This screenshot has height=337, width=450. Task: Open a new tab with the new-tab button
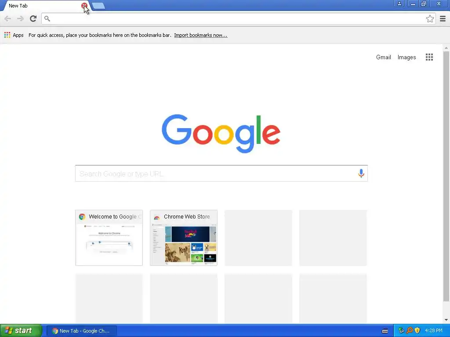99,6
